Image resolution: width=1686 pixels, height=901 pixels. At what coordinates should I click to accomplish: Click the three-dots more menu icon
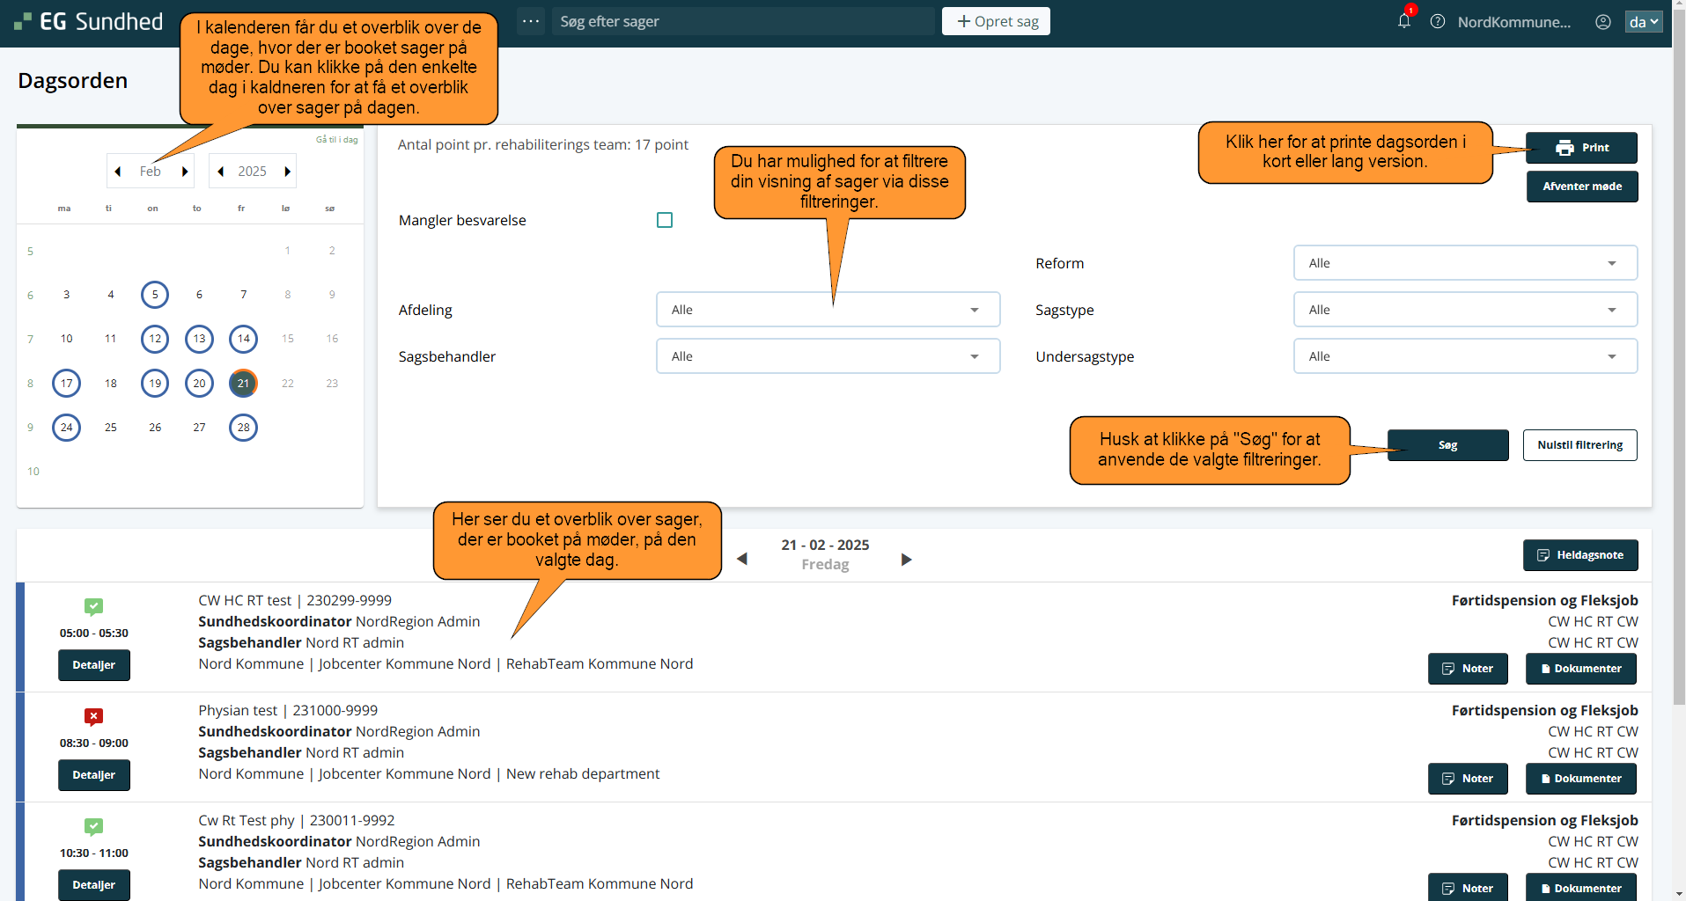[531, 21]
